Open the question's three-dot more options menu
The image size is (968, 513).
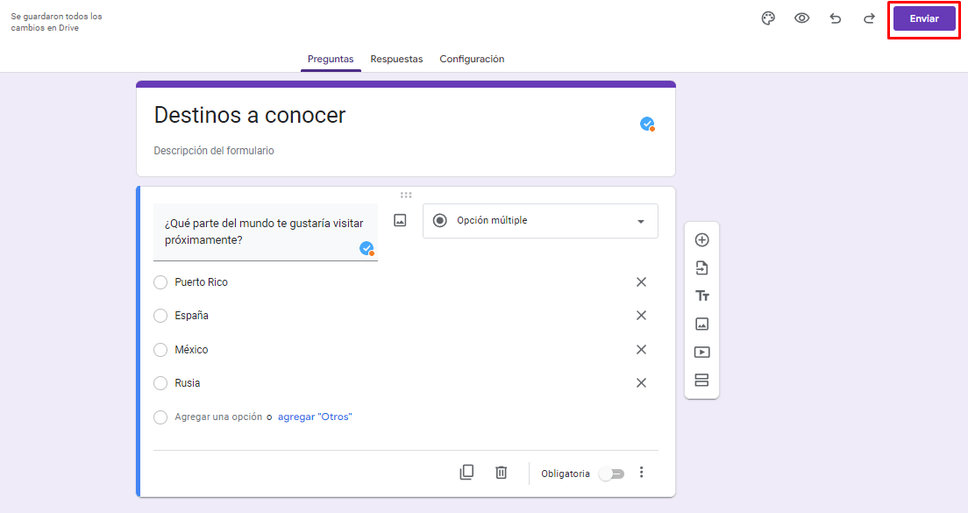click(641, 473)
